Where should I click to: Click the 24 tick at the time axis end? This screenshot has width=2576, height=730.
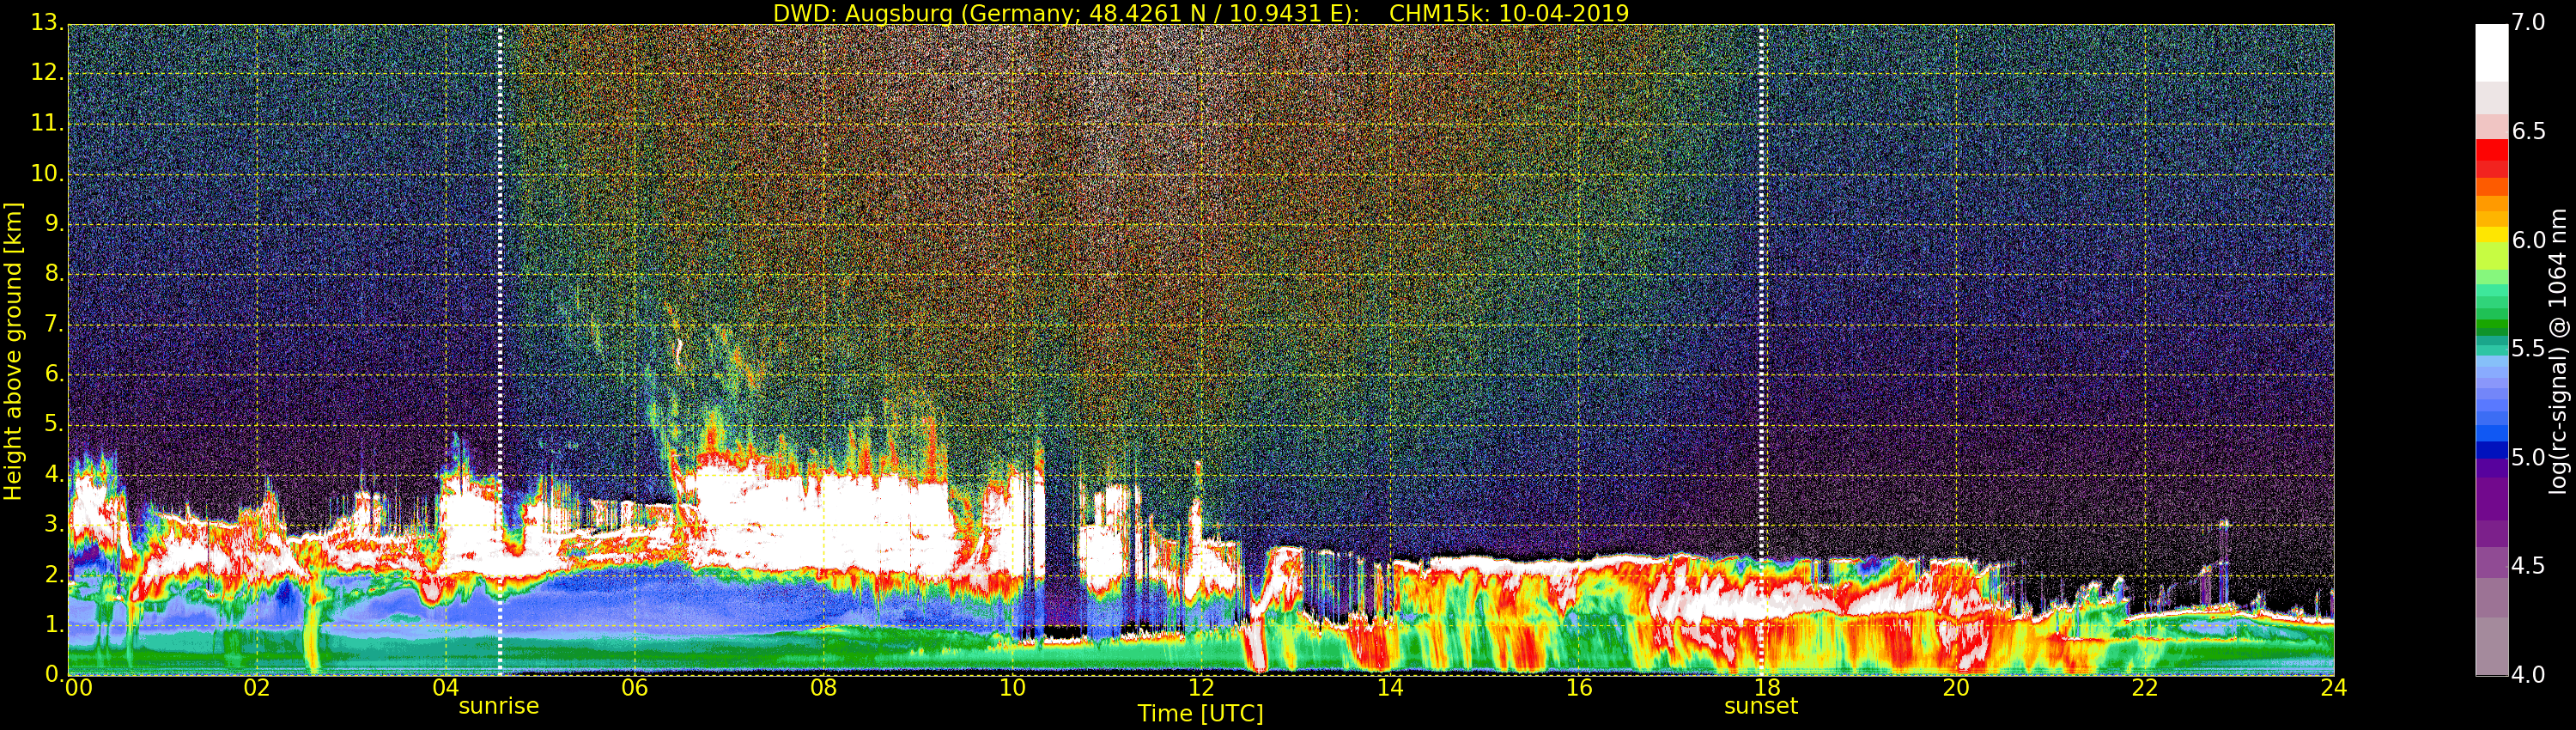click(x=2333, y=688)
